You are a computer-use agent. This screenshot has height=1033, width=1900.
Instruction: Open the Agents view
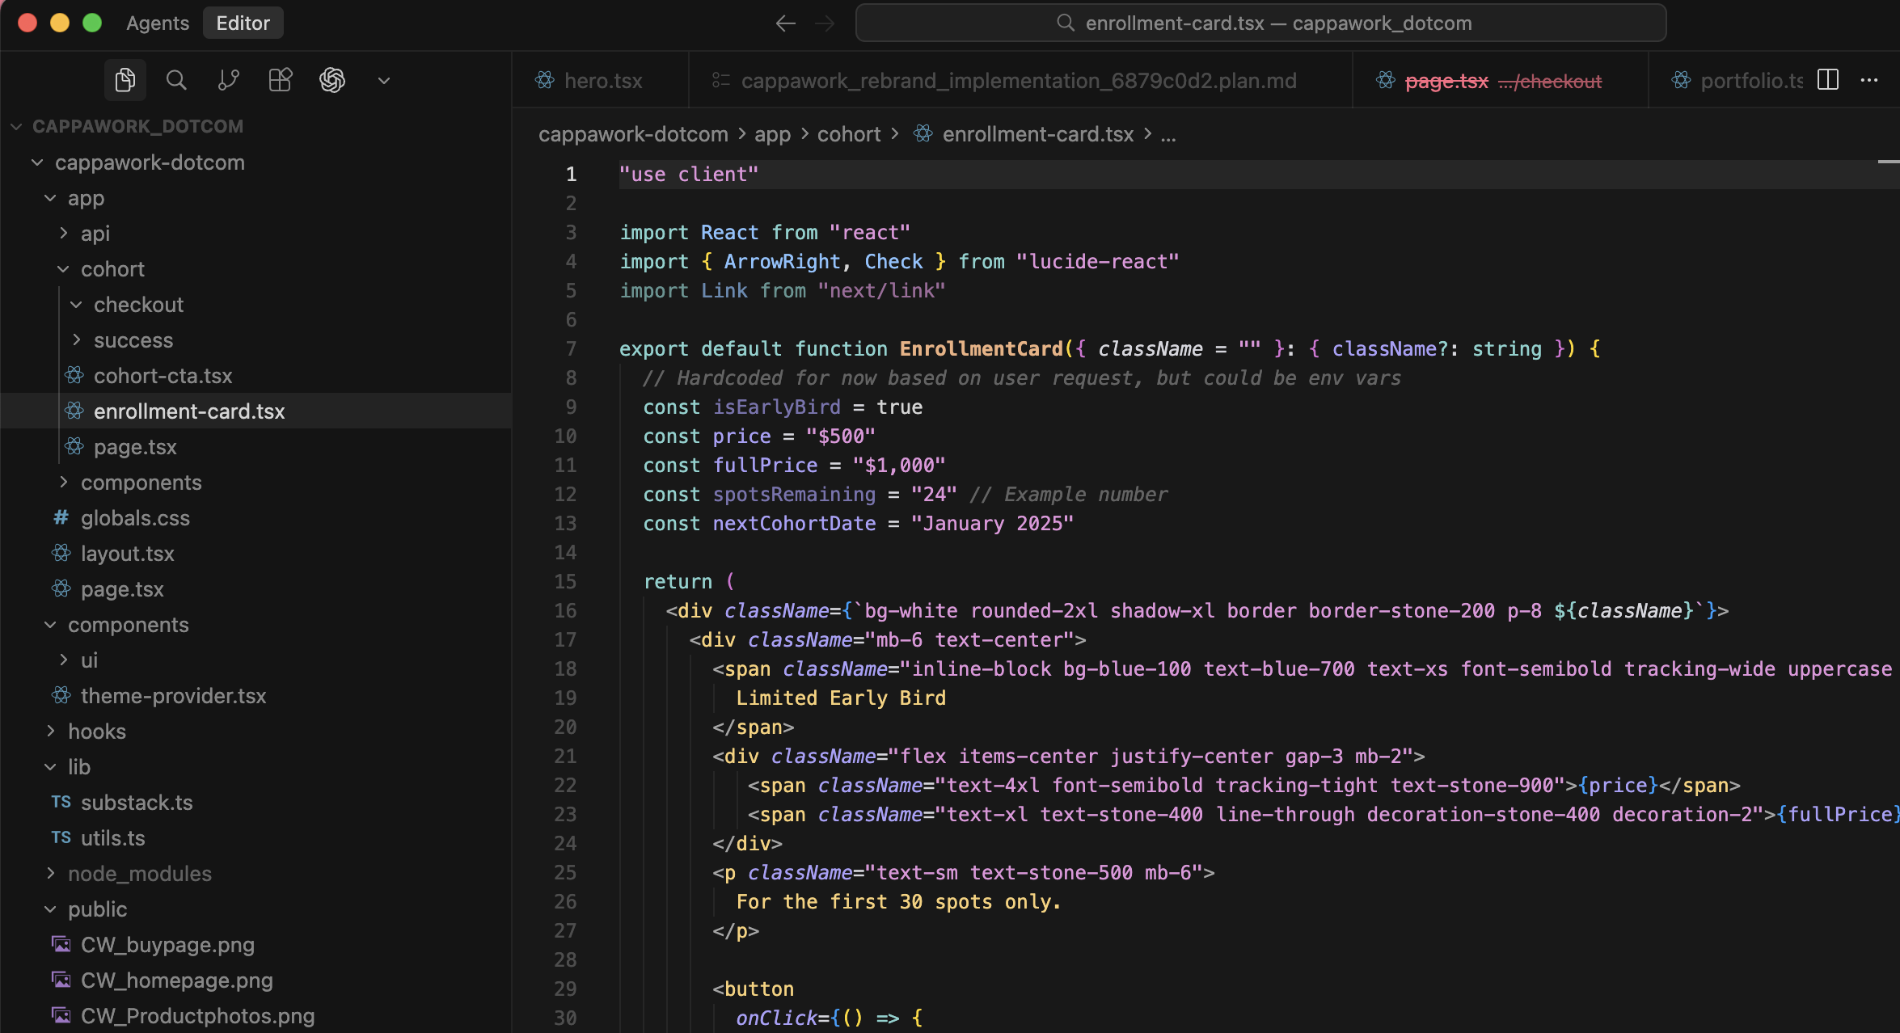(157, 23)
